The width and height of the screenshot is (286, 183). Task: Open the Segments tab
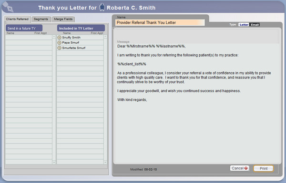[x=41, y=19]
